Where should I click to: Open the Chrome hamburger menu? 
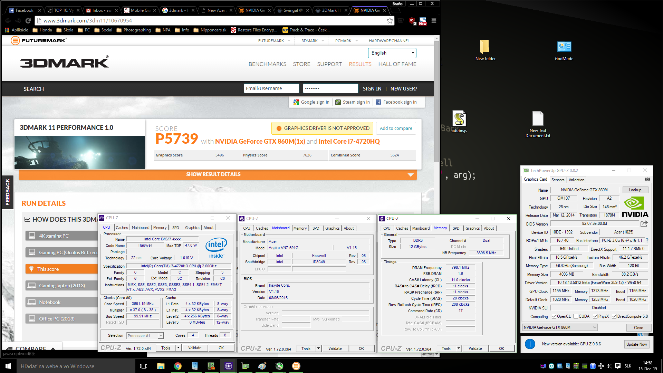coord(434,21)
